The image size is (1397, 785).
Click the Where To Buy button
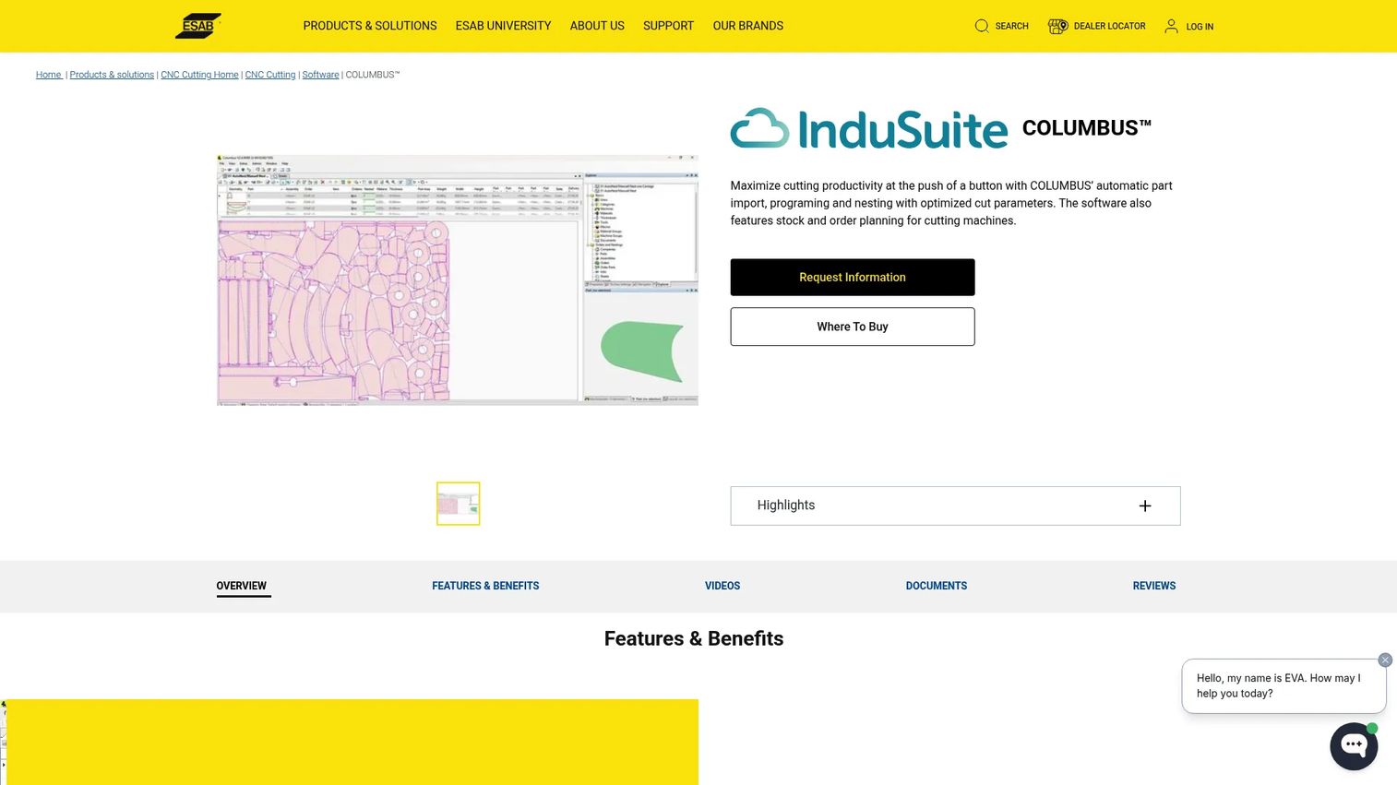point(853,327)
